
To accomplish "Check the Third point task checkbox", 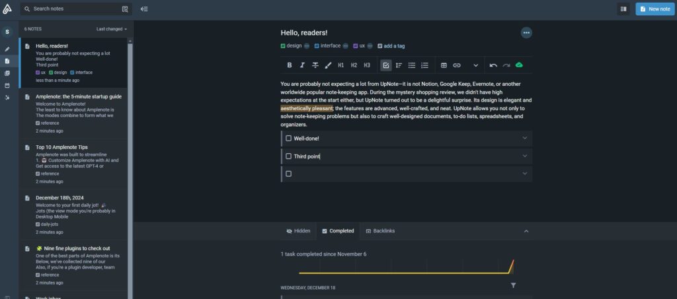I will click(x=288, y=156).
